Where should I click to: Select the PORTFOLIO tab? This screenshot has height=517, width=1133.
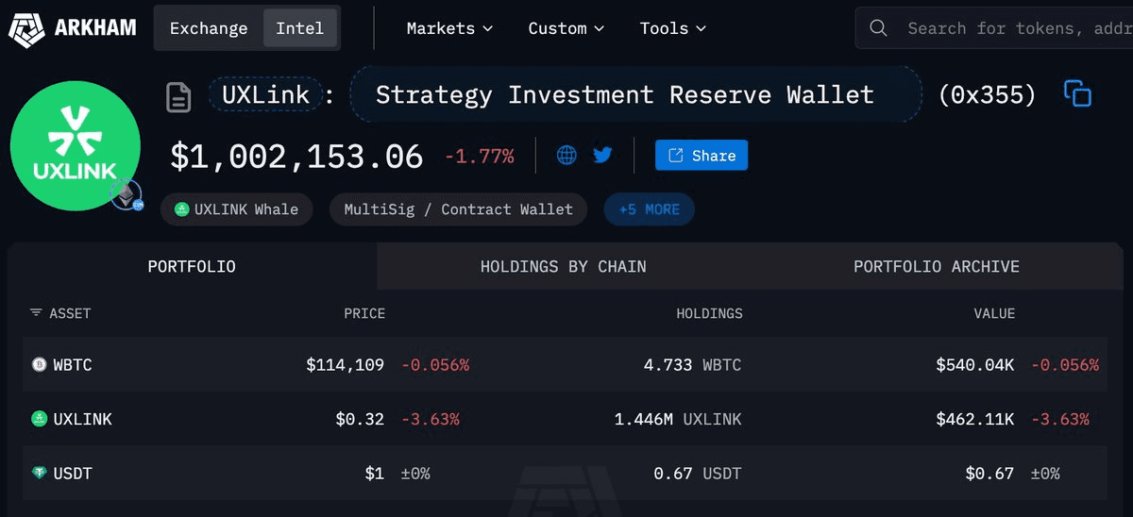tap(192, 266)
